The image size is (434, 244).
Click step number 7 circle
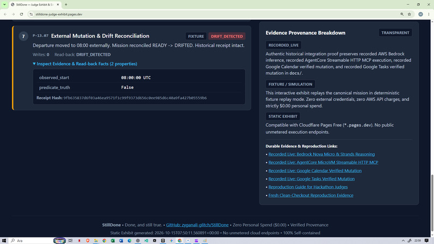tap(23, 36)
